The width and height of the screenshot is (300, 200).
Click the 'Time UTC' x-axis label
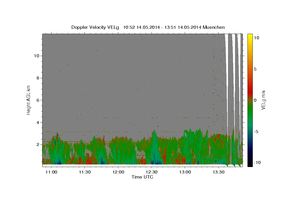pyautogui.click(x=142, y=177)
